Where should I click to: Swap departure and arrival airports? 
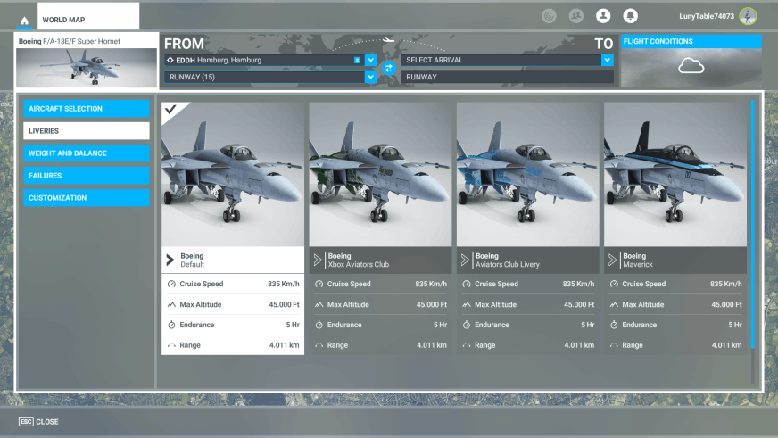point(389,68)
